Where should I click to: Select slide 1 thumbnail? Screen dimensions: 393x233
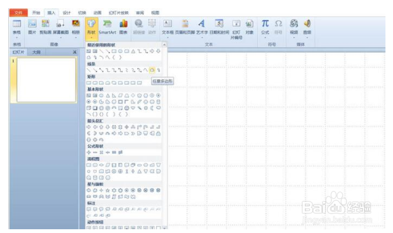tap(46, 80)
